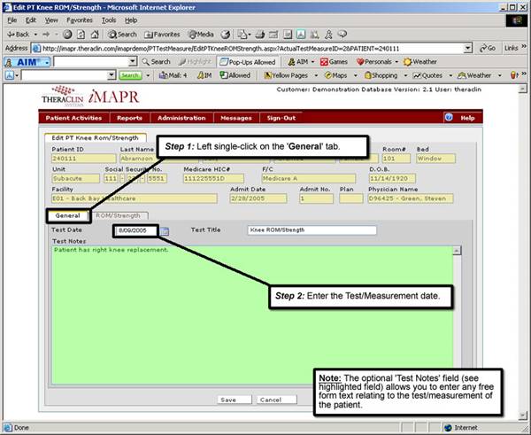
Task: Click the Save button
Action: (x=235, y=400)
